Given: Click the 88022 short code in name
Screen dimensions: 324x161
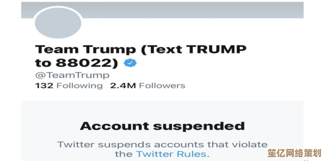Looking at the screenshot, I should (85, 63).
